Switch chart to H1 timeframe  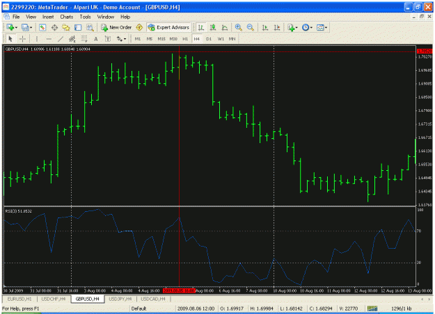[185, 39]
